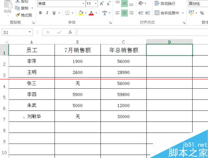The image size is (208, 158).
Task: Open the Font (字体) dialog launcher
Action: click(x=110, y=23)
